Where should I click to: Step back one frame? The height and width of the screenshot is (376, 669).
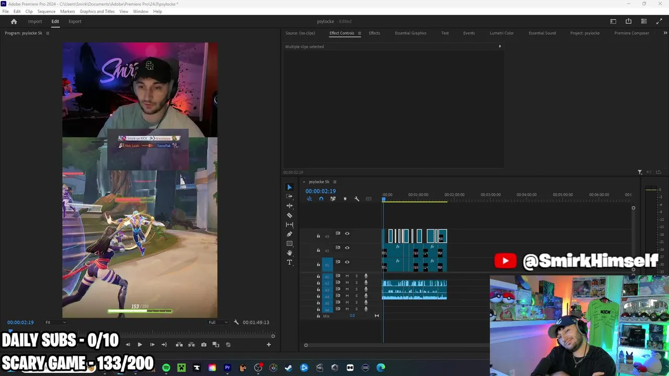tap(128, 345)
